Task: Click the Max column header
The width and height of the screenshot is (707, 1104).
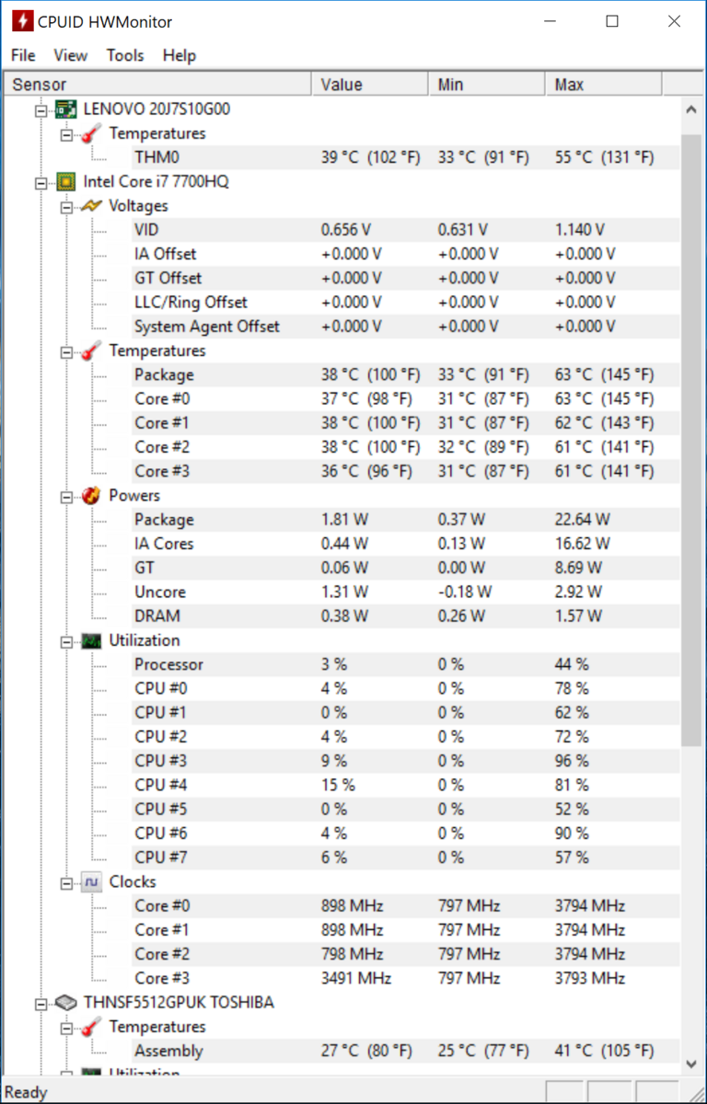Action: click(603, 85)
